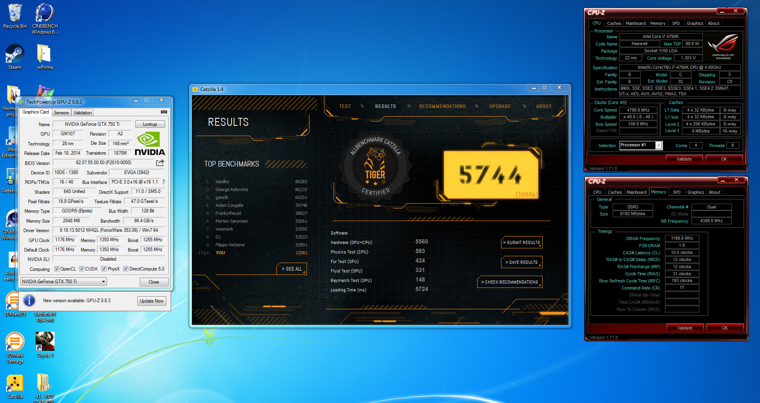
Task: Switch to the Sensors tab in GPU-Z
Action: coord(61,113)
